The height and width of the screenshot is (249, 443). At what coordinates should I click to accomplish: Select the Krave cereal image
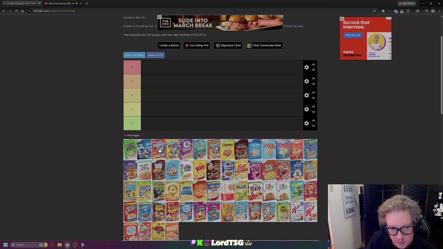coord(255,191)
